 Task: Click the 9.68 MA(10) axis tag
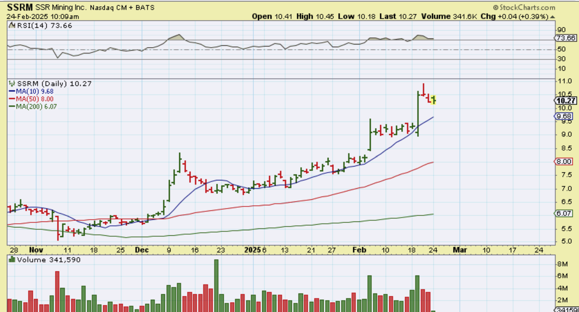click(564, 116)
